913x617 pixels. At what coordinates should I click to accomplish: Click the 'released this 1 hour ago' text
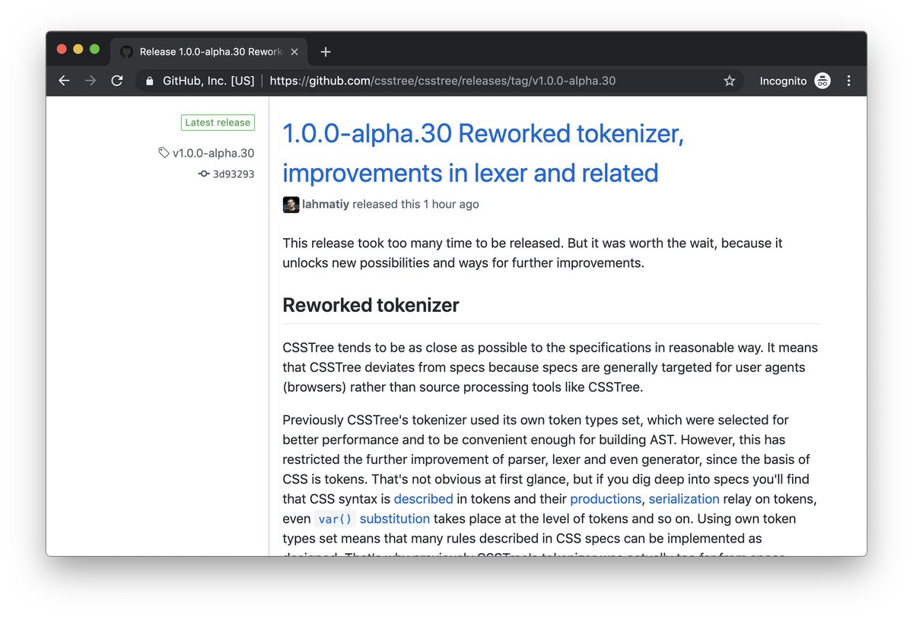point(416,205)
